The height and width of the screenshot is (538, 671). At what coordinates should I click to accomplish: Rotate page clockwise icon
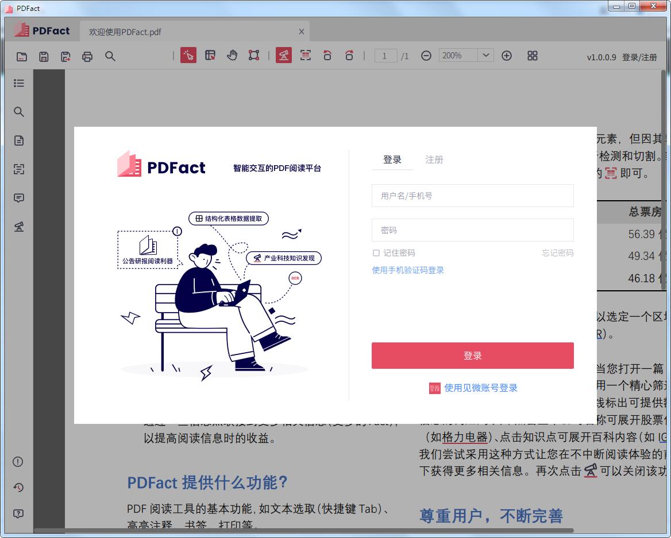click(349, 55)
